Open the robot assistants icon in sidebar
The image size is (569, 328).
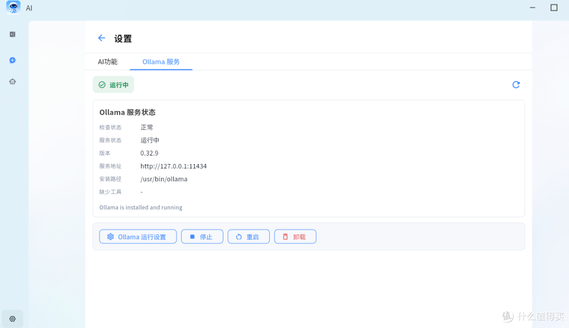pos(12,81)
